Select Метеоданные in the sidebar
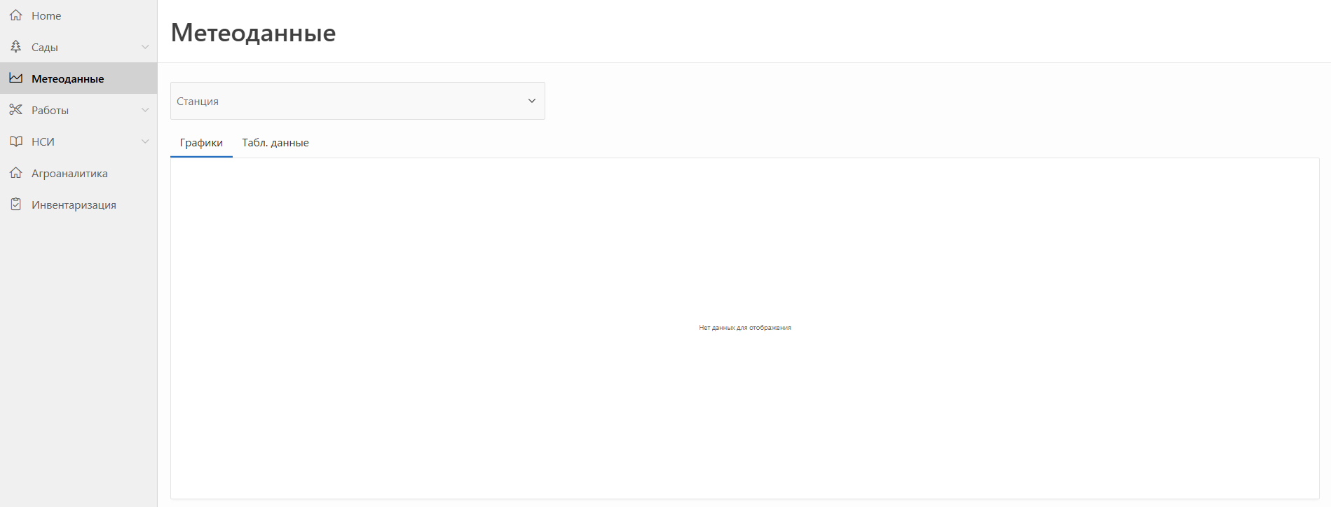This screenshot has width=1331, height=507. [79, 78]
